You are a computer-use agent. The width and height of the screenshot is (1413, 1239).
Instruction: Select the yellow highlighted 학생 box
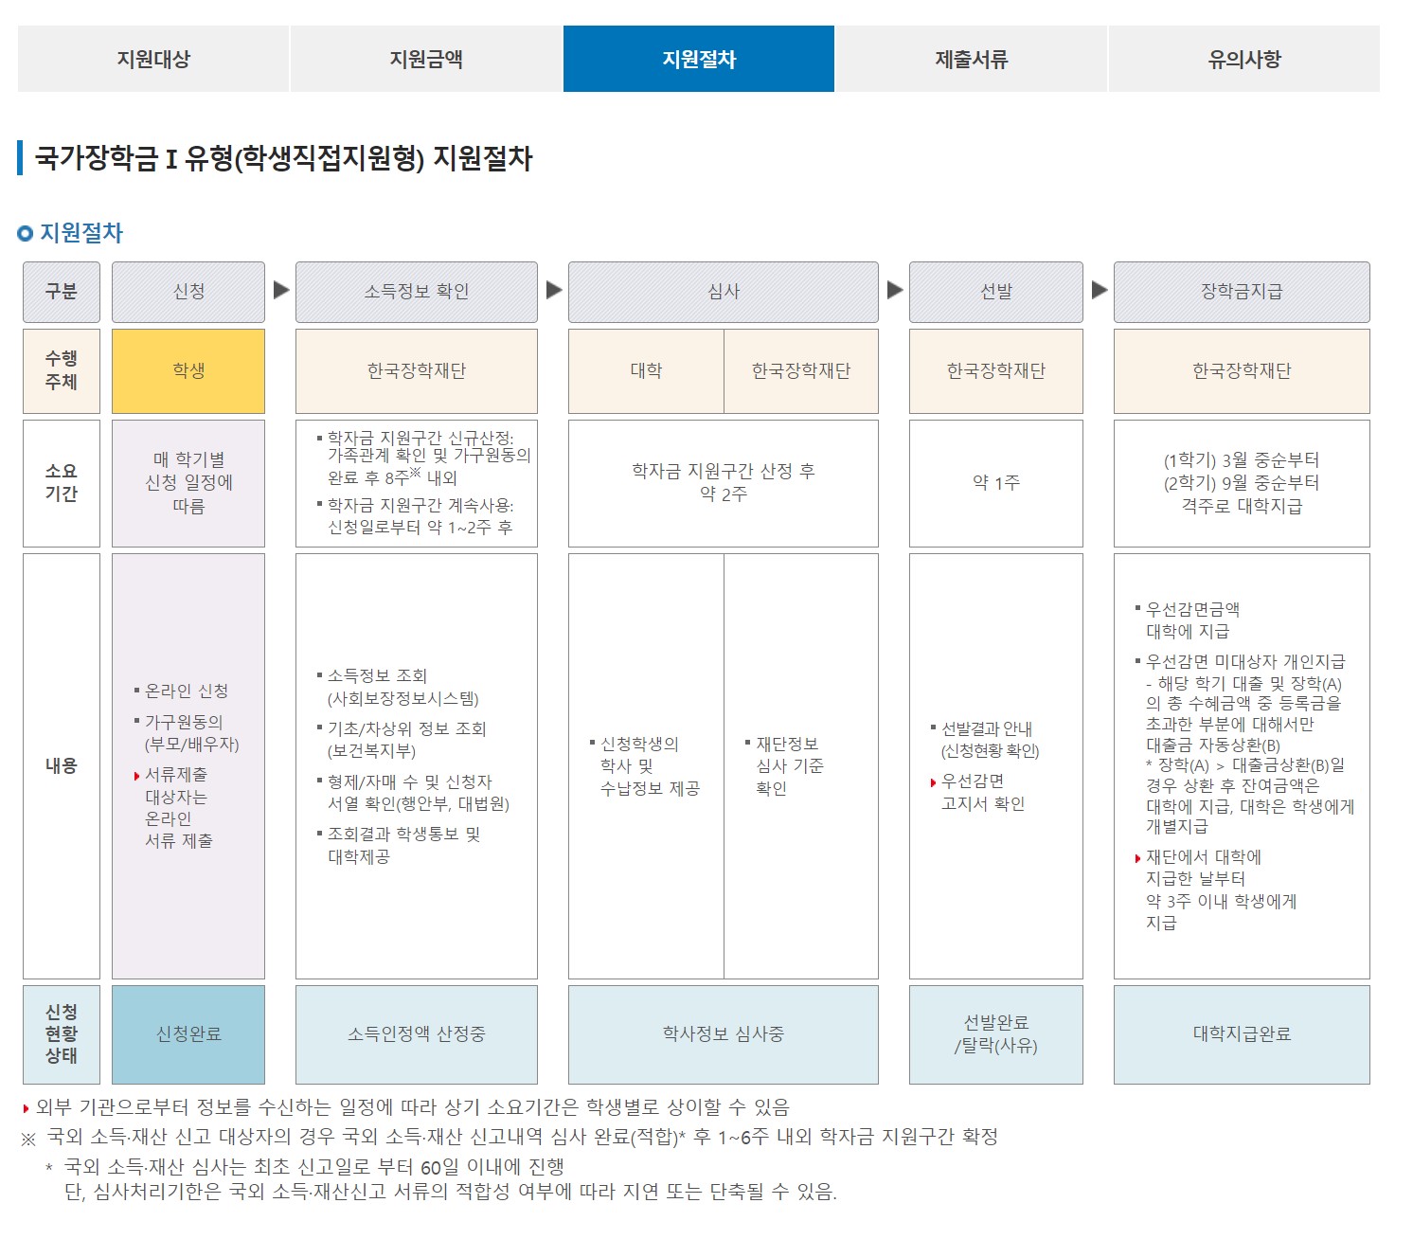(x=188, y=370)
